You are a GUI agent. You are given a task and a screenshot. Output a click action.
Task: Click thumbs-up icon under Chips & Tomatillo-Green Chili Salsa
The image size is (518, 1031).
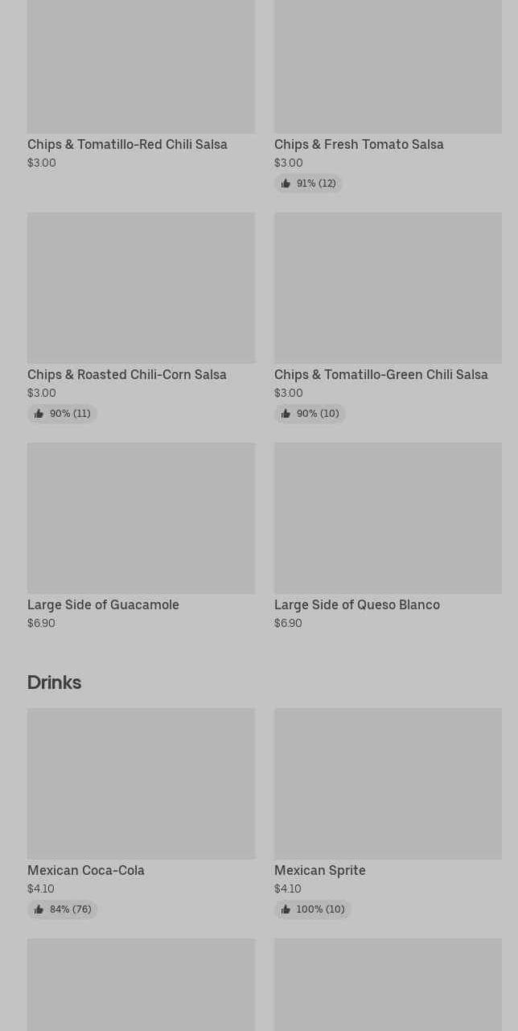(286, 414)
